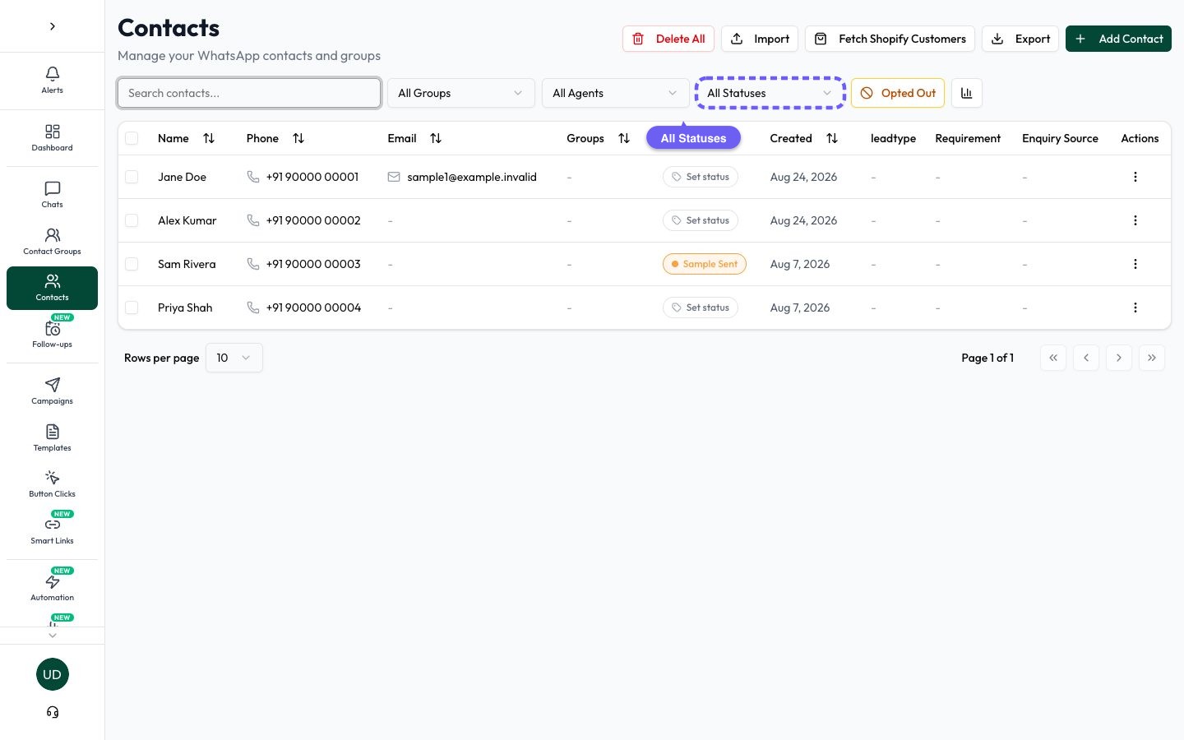This screenshot has width=1184, height=740.
Task: Open the All Statuses filter dropdown
Action: [770, 93]
